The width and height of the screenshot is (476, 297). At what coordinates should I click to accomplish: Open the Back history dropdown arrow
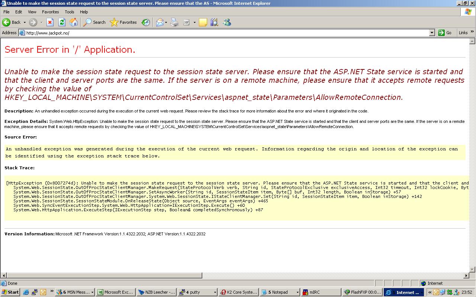25,22
